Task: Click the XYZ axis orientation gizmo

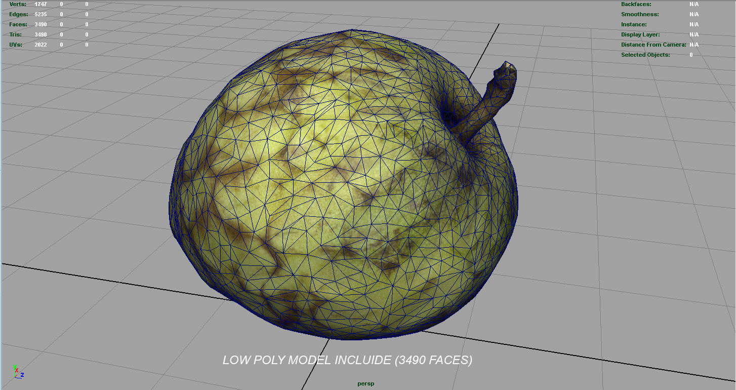Action: [18, 371]
